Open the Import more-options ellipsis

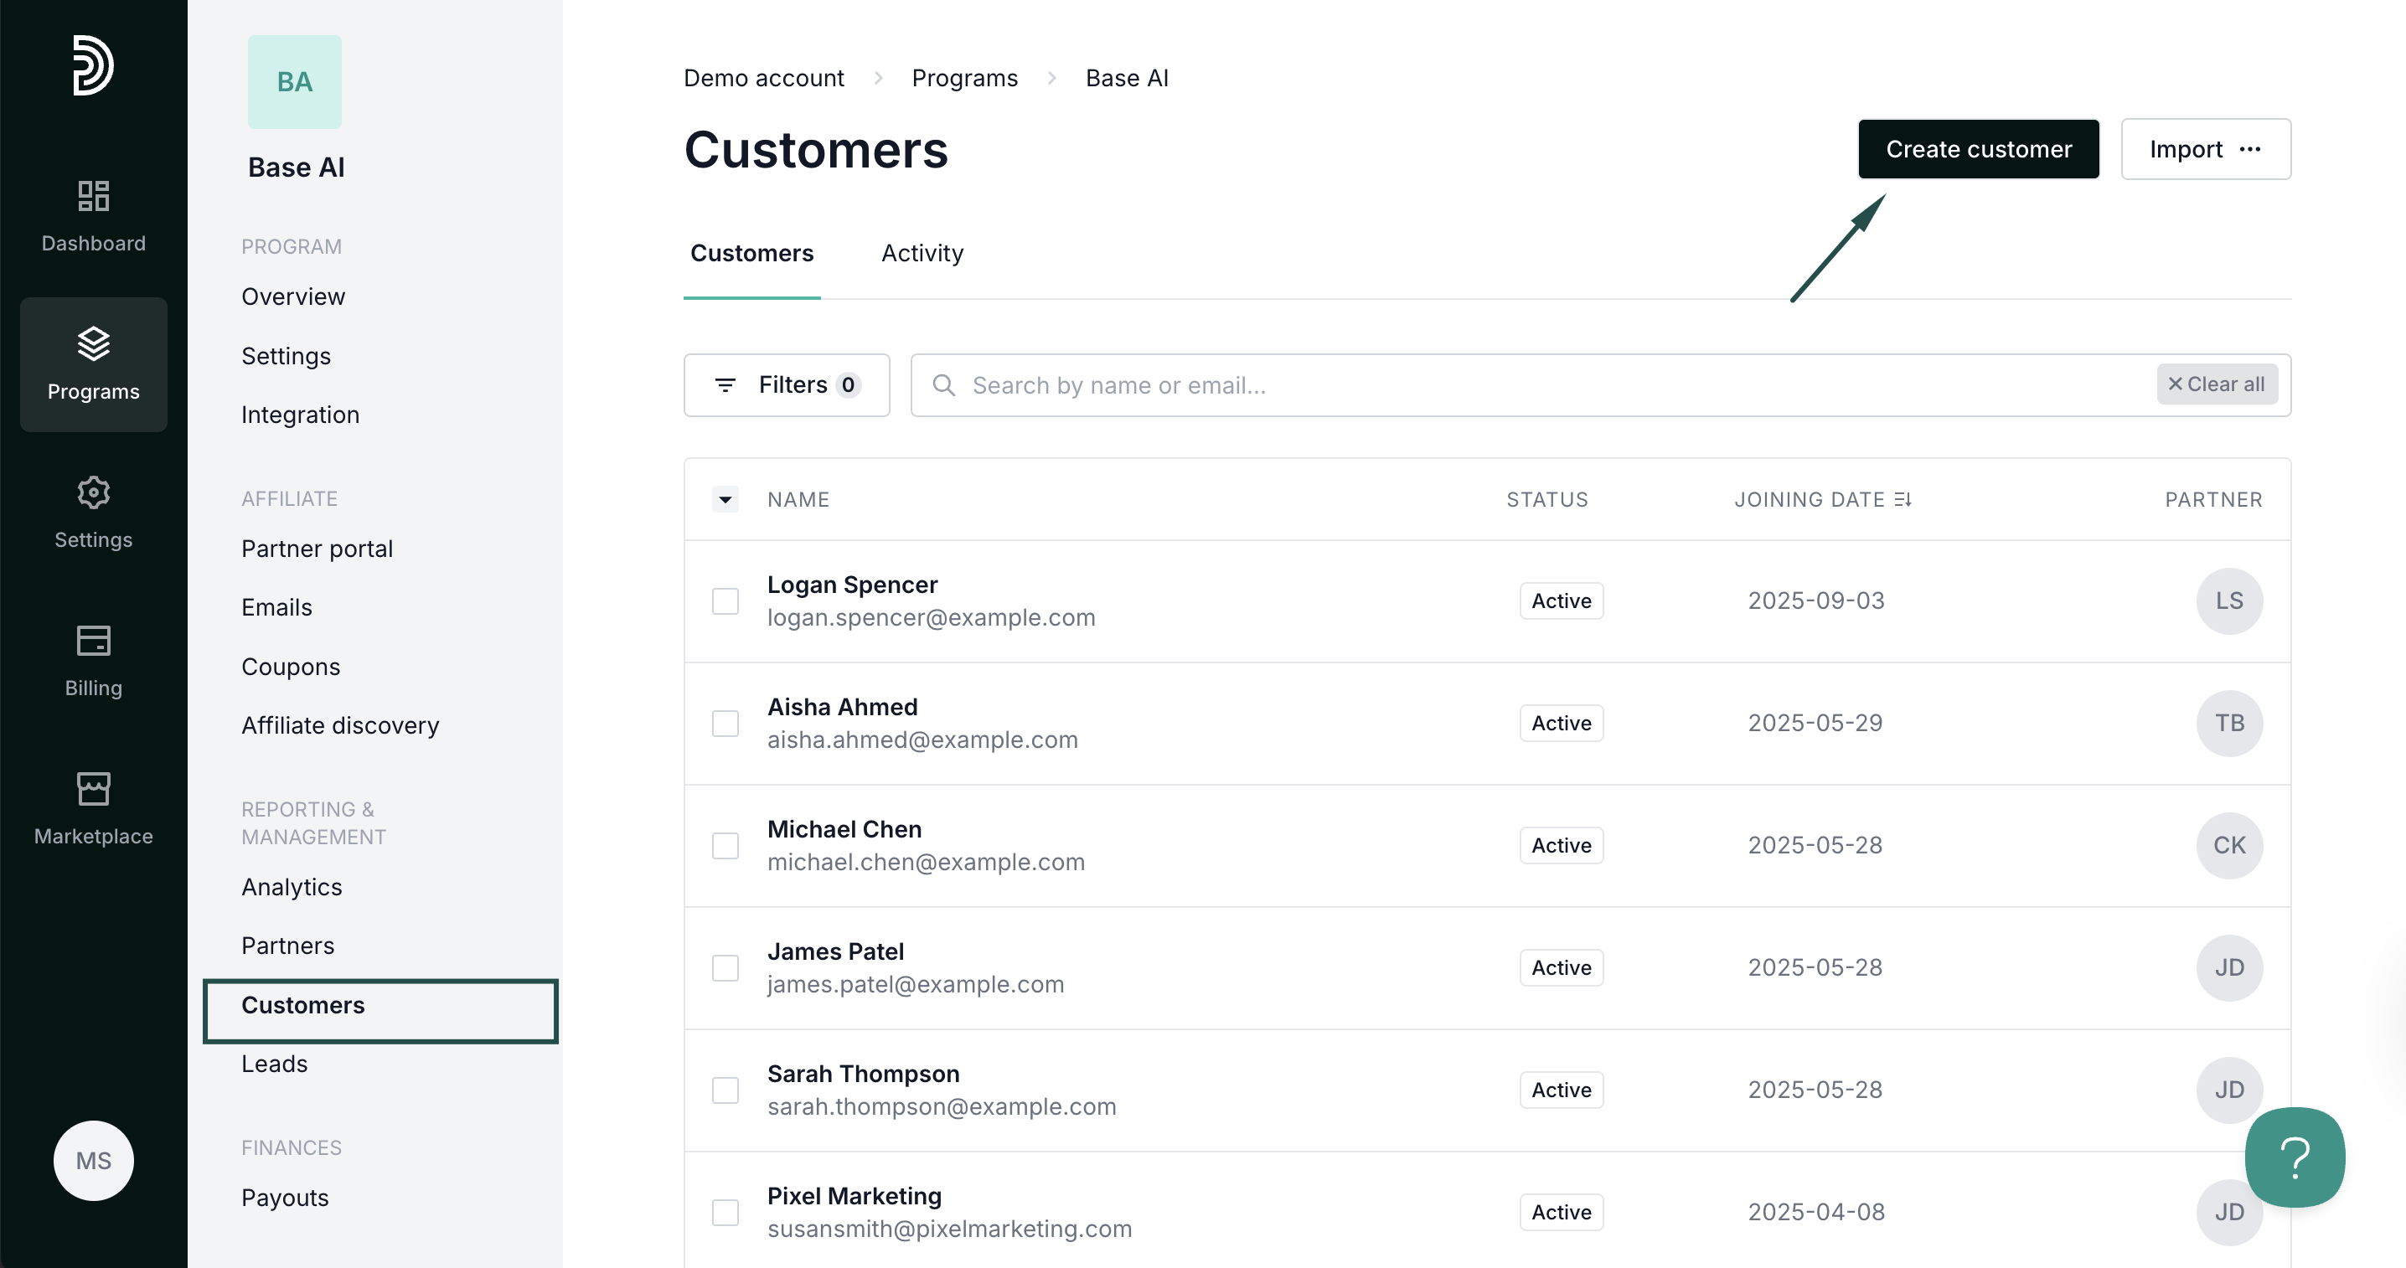point(2250,149)
